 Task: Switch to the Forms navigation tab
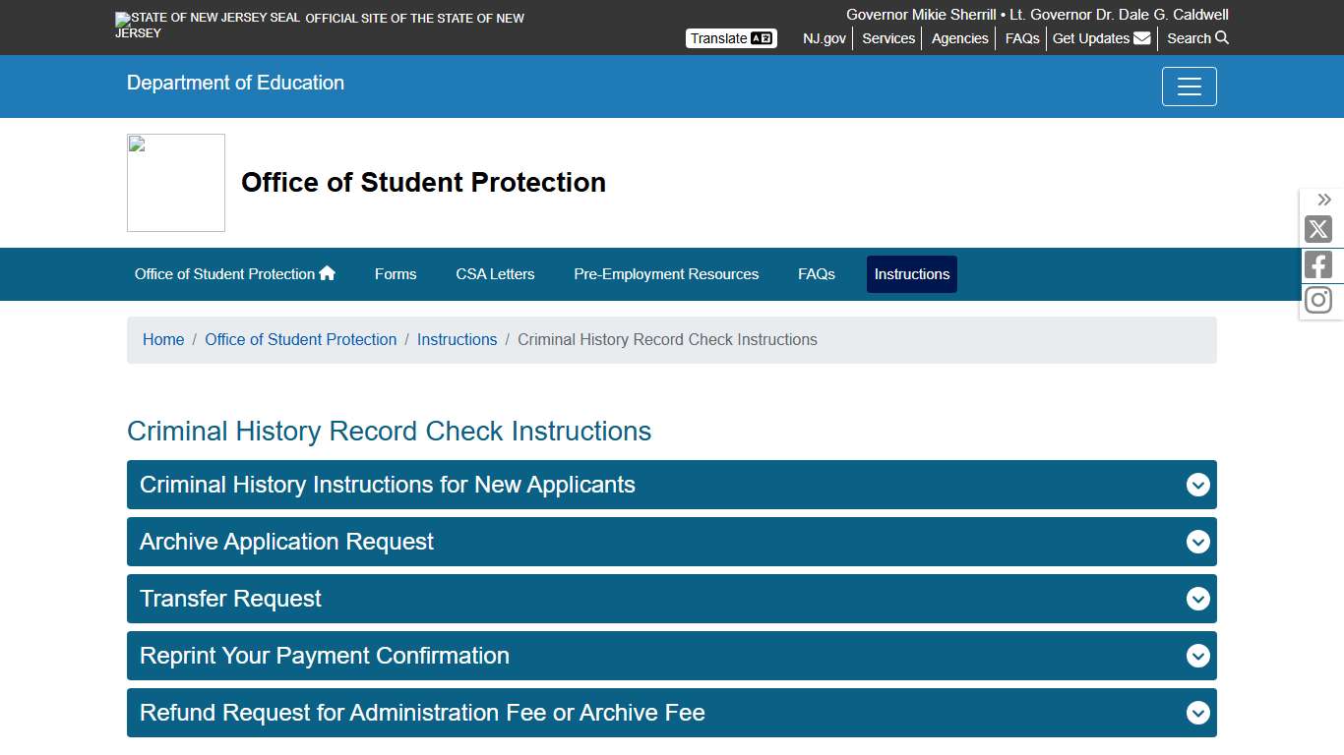pos(396,274)
